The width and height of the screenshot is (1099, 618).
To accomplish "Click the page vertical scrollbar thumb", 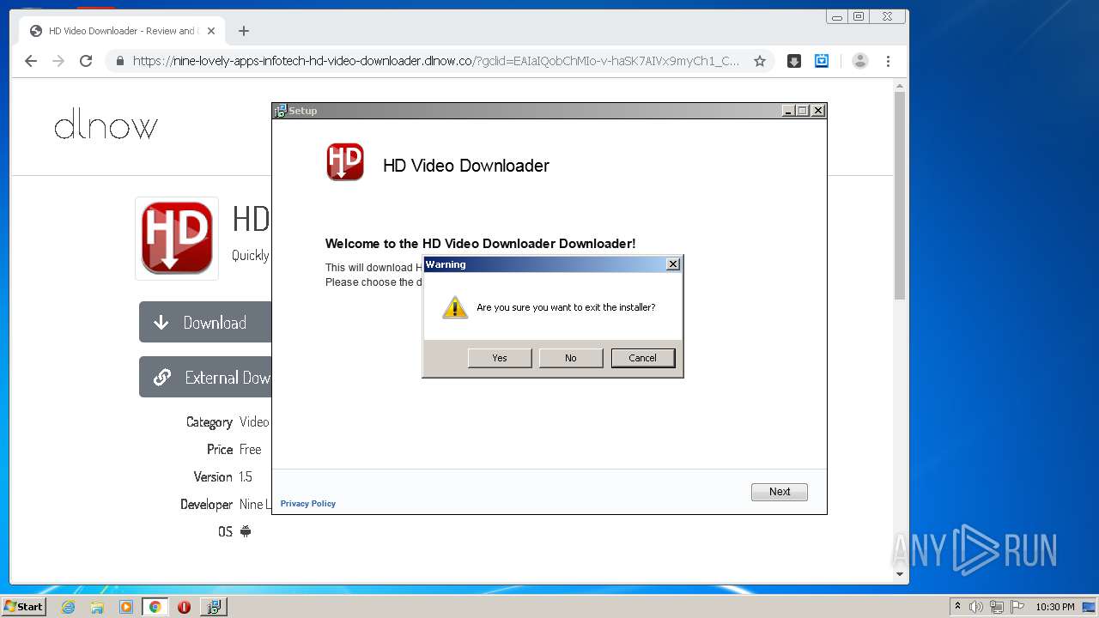I will point(900,195).
